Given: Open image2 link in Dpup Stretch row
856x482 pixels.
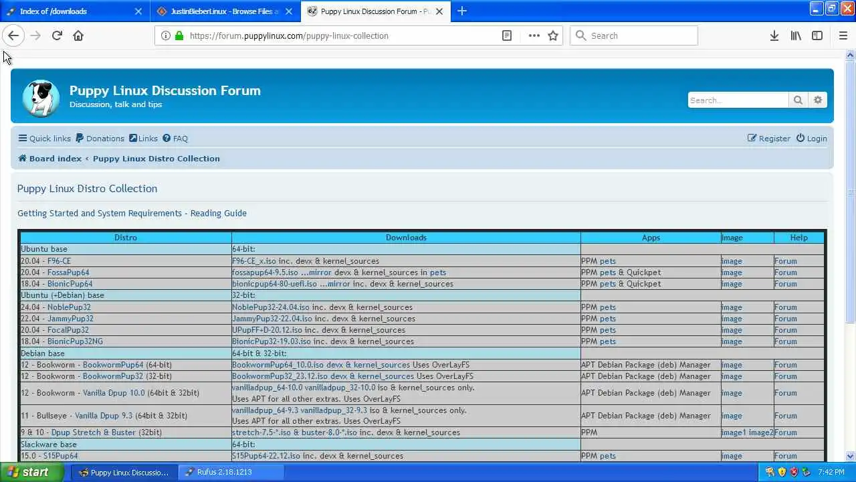Looking at the screenshot, I should [x=760, y=432].
